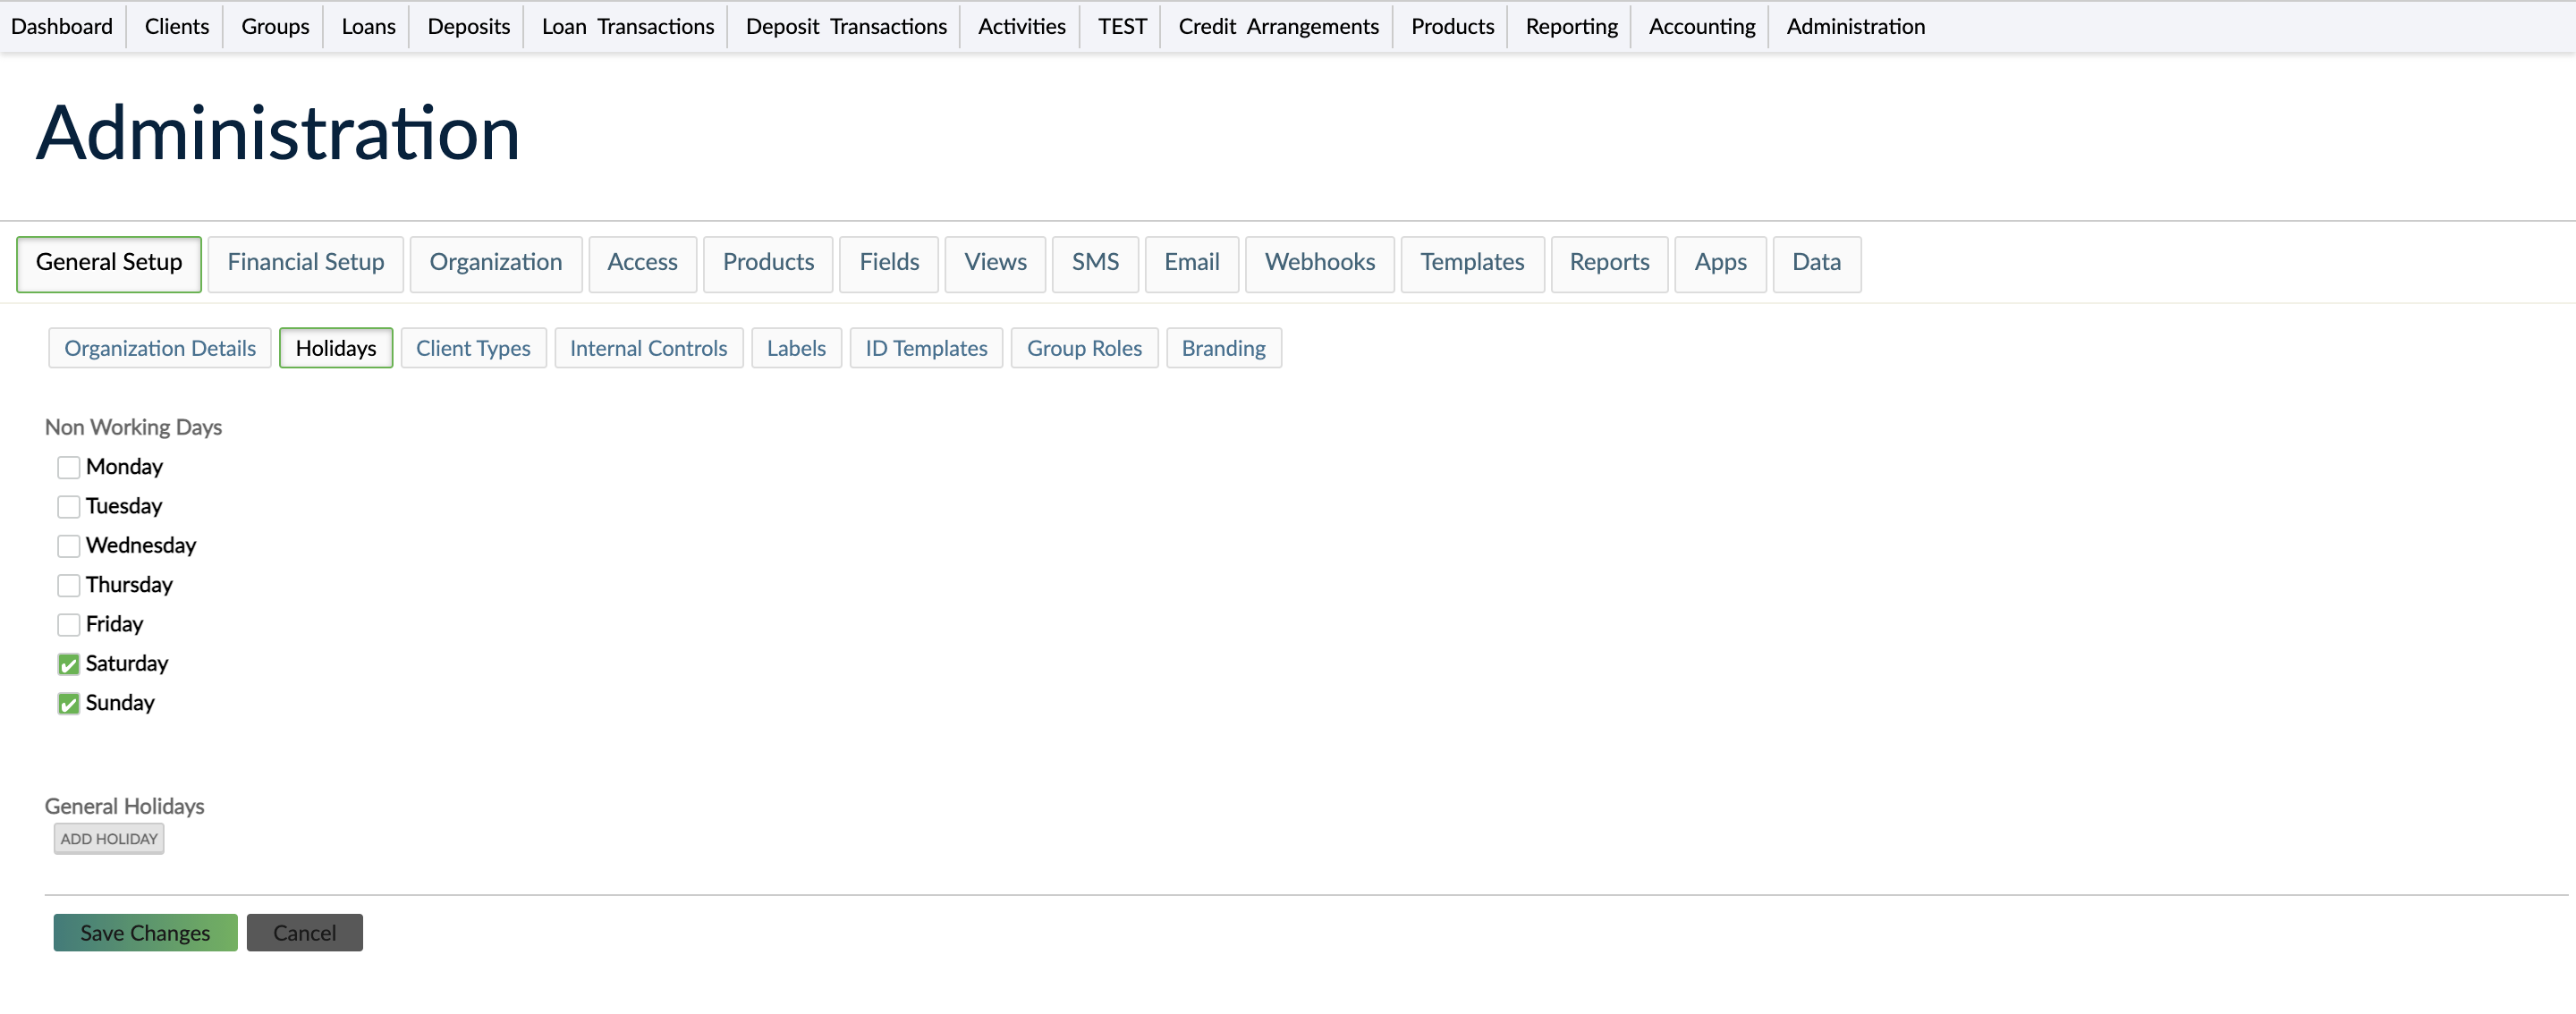Check the Monday non-working day checkbox
This screenshot has width=2576, height=1014.
click(68, 467)
